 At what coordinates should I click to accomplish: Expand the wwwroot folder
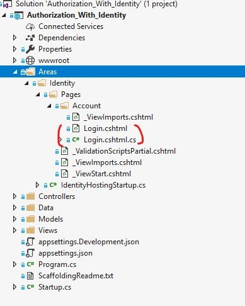point(14,60)
